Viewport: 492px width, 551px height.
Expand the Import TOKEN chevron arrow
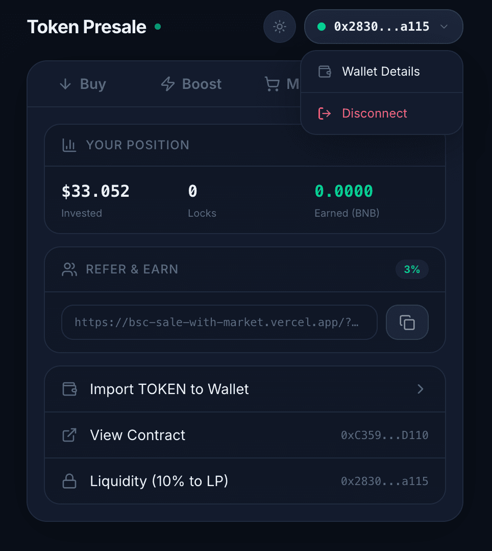(421, 389)
